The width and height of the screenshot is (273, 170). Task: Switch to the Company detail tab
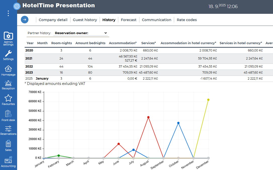pos(53,20)
